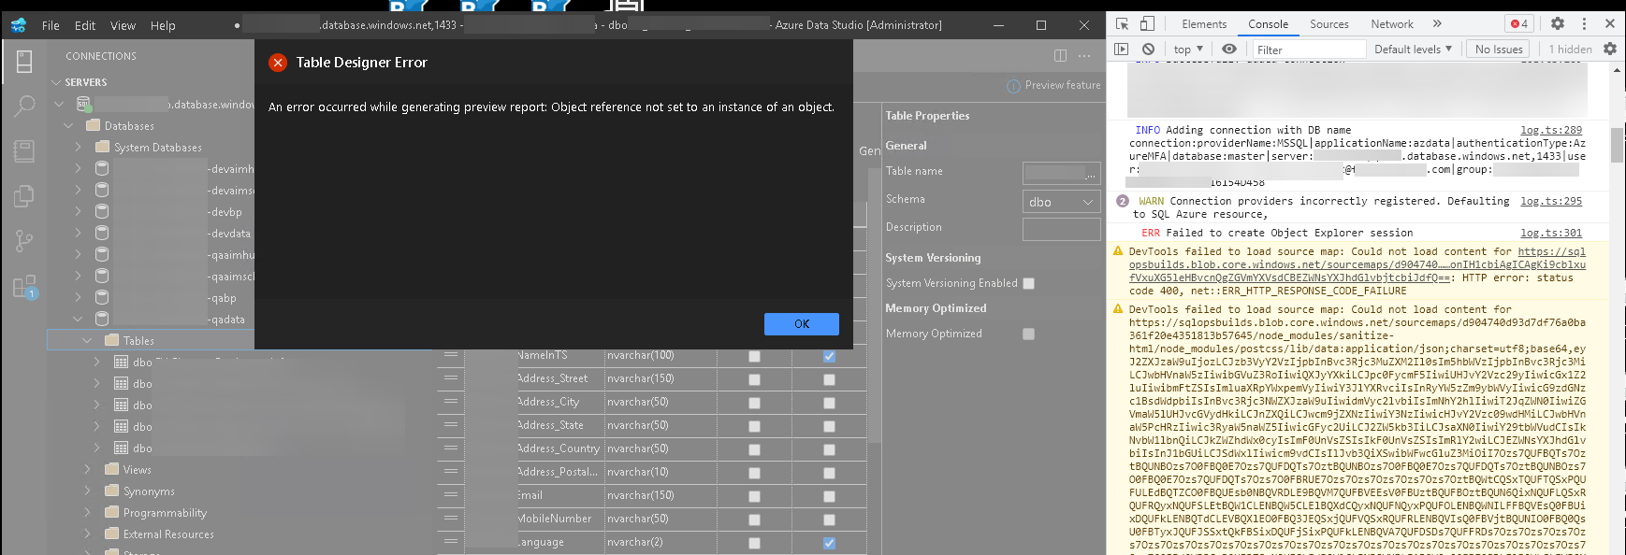Open the Explorer files view icon

click(x=24, y=195)
